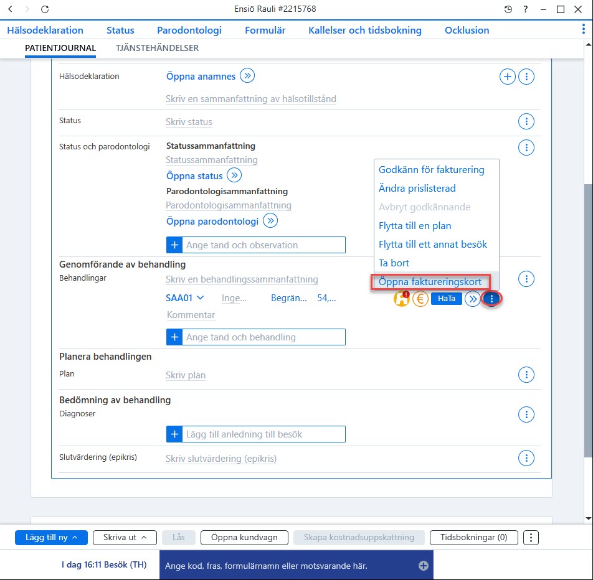
Task: Choose Godkänn för fakturering in menu
Action: [x=432, y=170]
